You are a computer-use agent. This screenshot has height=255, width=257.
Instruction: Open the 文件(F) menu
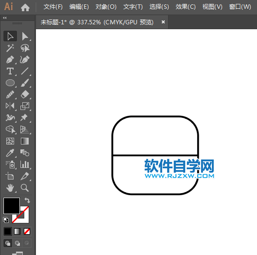[53, 7]
